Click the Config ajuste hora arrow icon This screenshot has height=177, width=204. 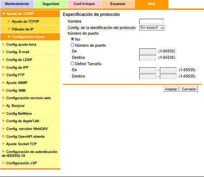(4, 44)
